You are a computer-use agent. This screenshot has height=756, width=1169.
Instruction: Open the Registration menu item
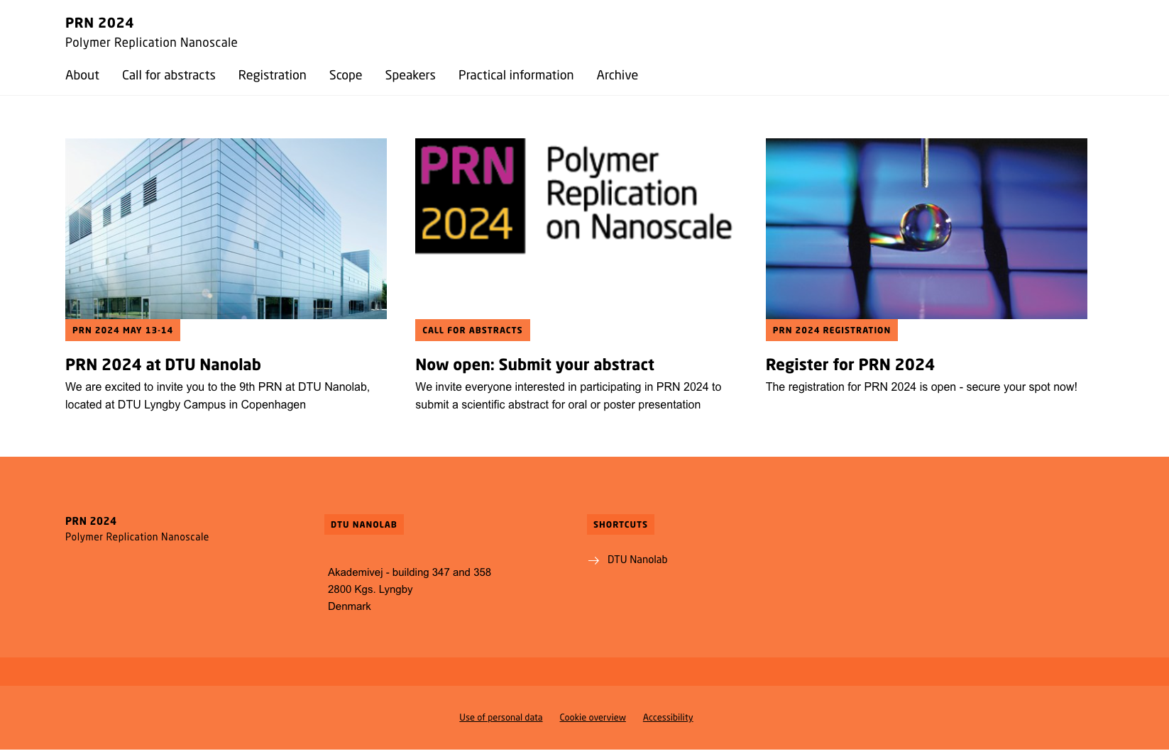coord(272,75)
